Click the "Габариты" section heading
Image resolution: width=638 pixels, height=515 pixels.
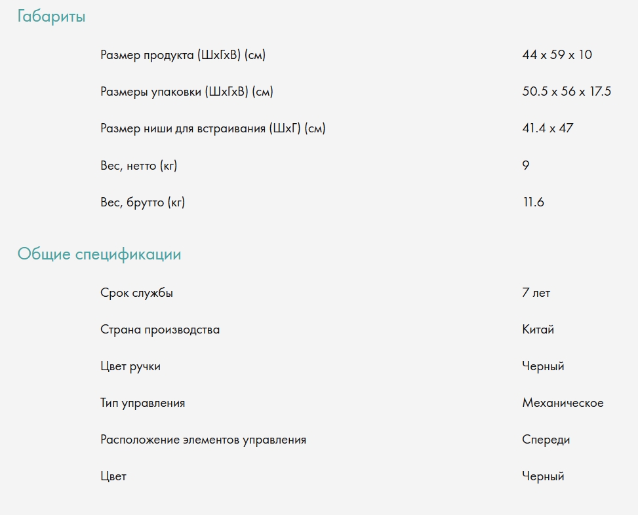tap(51, 17)
